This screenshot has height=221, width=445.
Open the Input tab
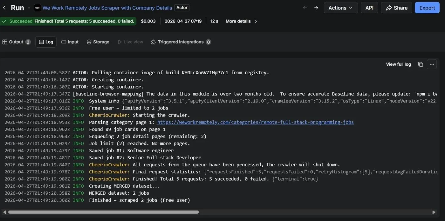pyautogui.click(x=70, y=42)
